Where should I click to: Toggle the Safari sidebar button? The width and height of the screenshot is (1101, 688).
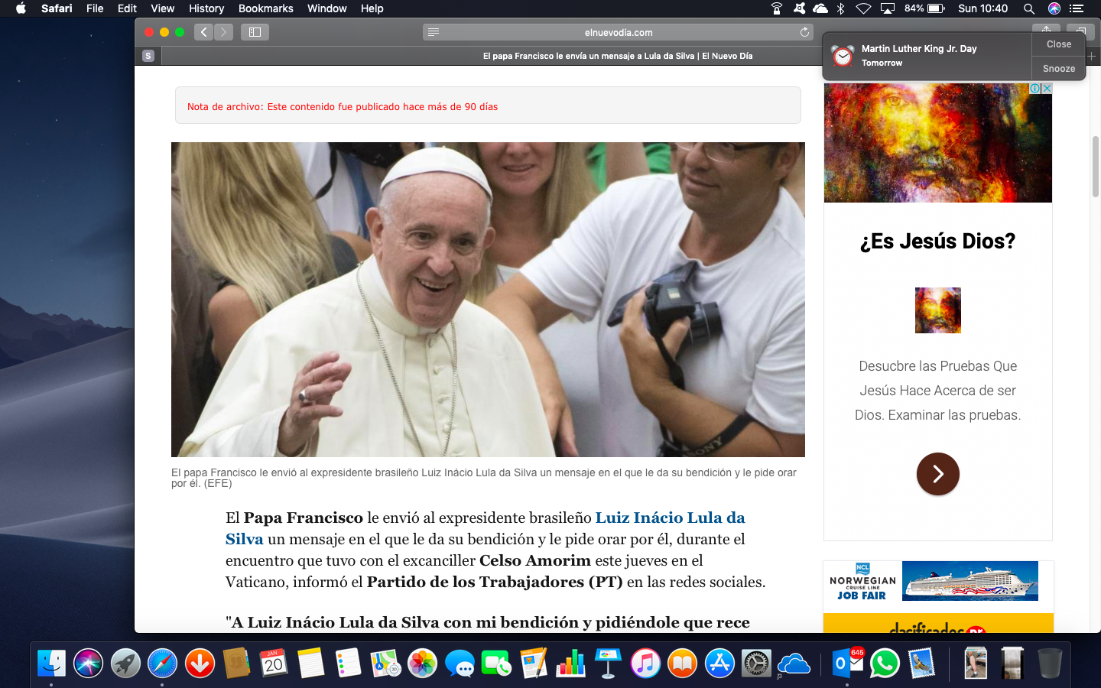[255, 32]
